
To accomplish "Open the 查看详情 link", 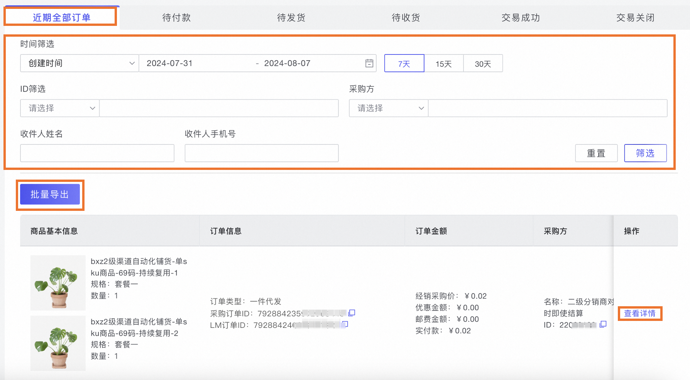I will tap(640, 313).
